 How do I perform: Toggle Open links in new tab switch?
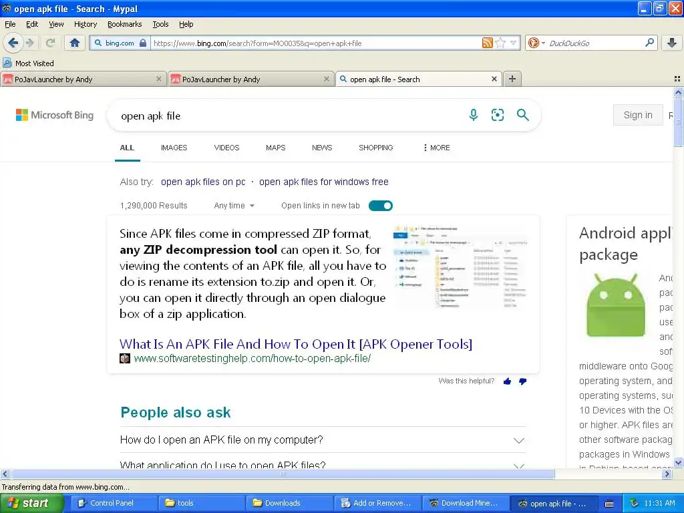pyautogui.click(x=380, y=206)
